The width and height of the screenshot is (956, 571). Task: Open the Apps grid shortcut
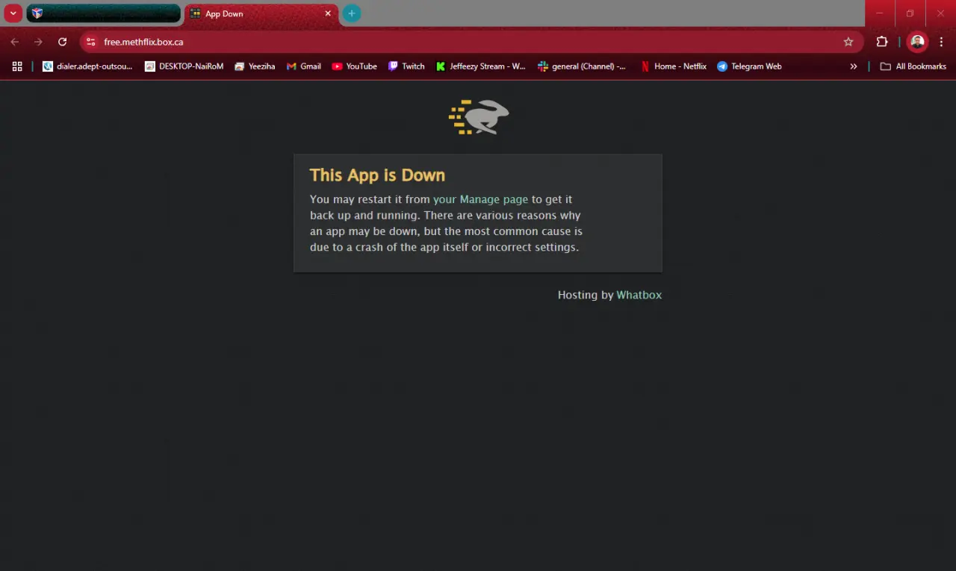coord(17,66)
